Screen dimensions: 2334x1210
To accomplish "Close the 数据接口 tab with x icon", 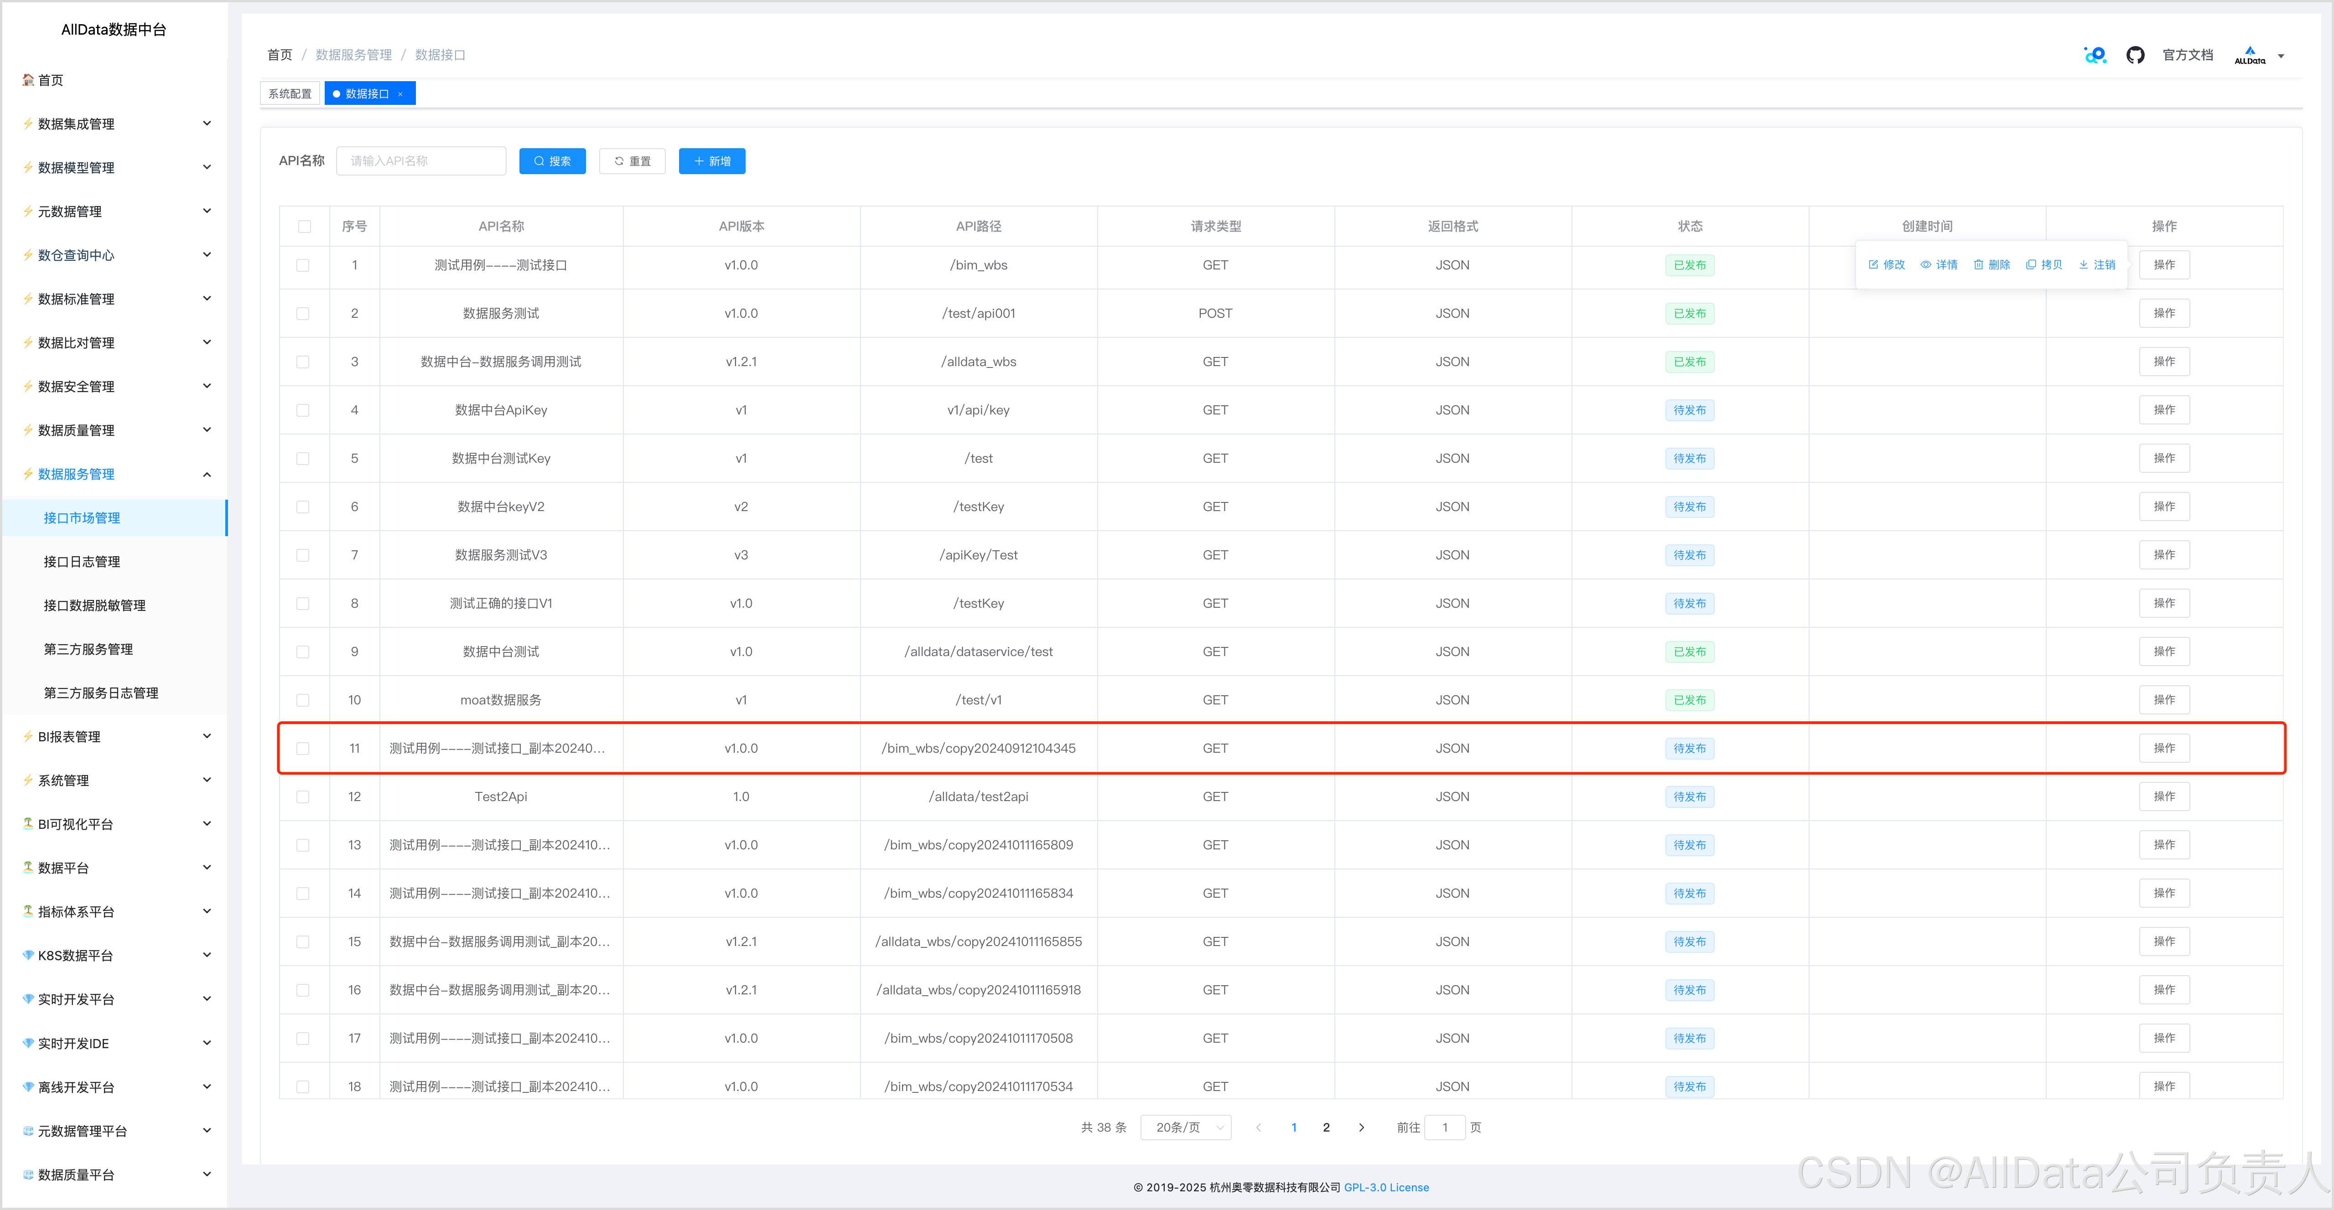I will click(x=400, y=94).
